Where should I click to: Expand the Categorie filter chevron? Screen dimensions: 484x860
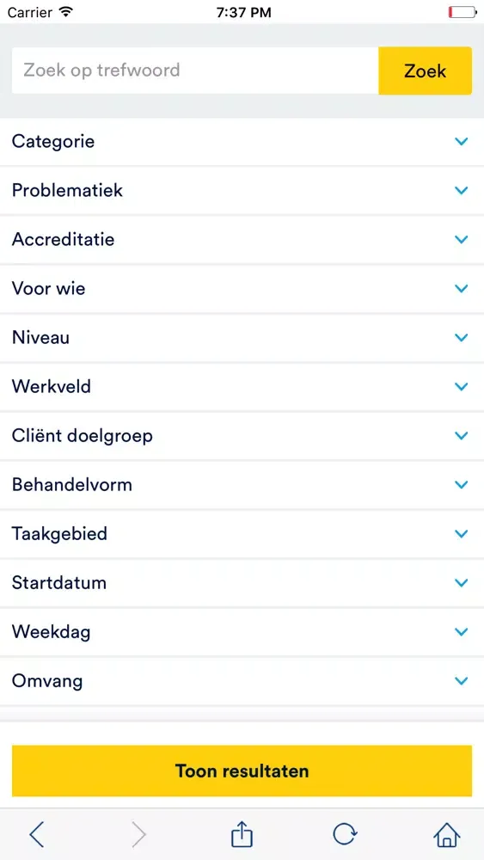click(x=462, y=142)
